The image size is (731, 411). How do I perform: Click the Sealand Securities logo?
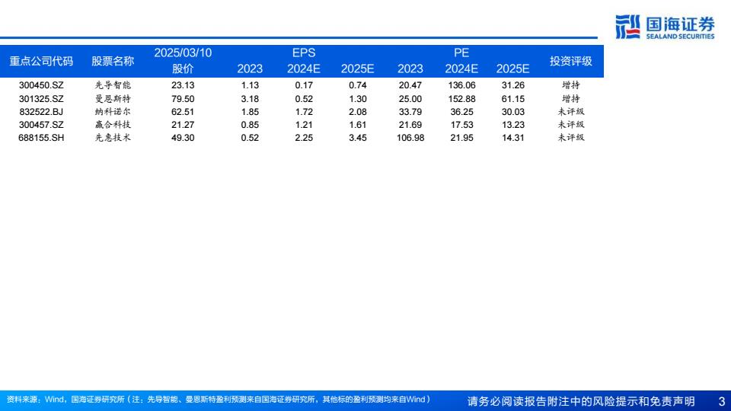(665, 27)
